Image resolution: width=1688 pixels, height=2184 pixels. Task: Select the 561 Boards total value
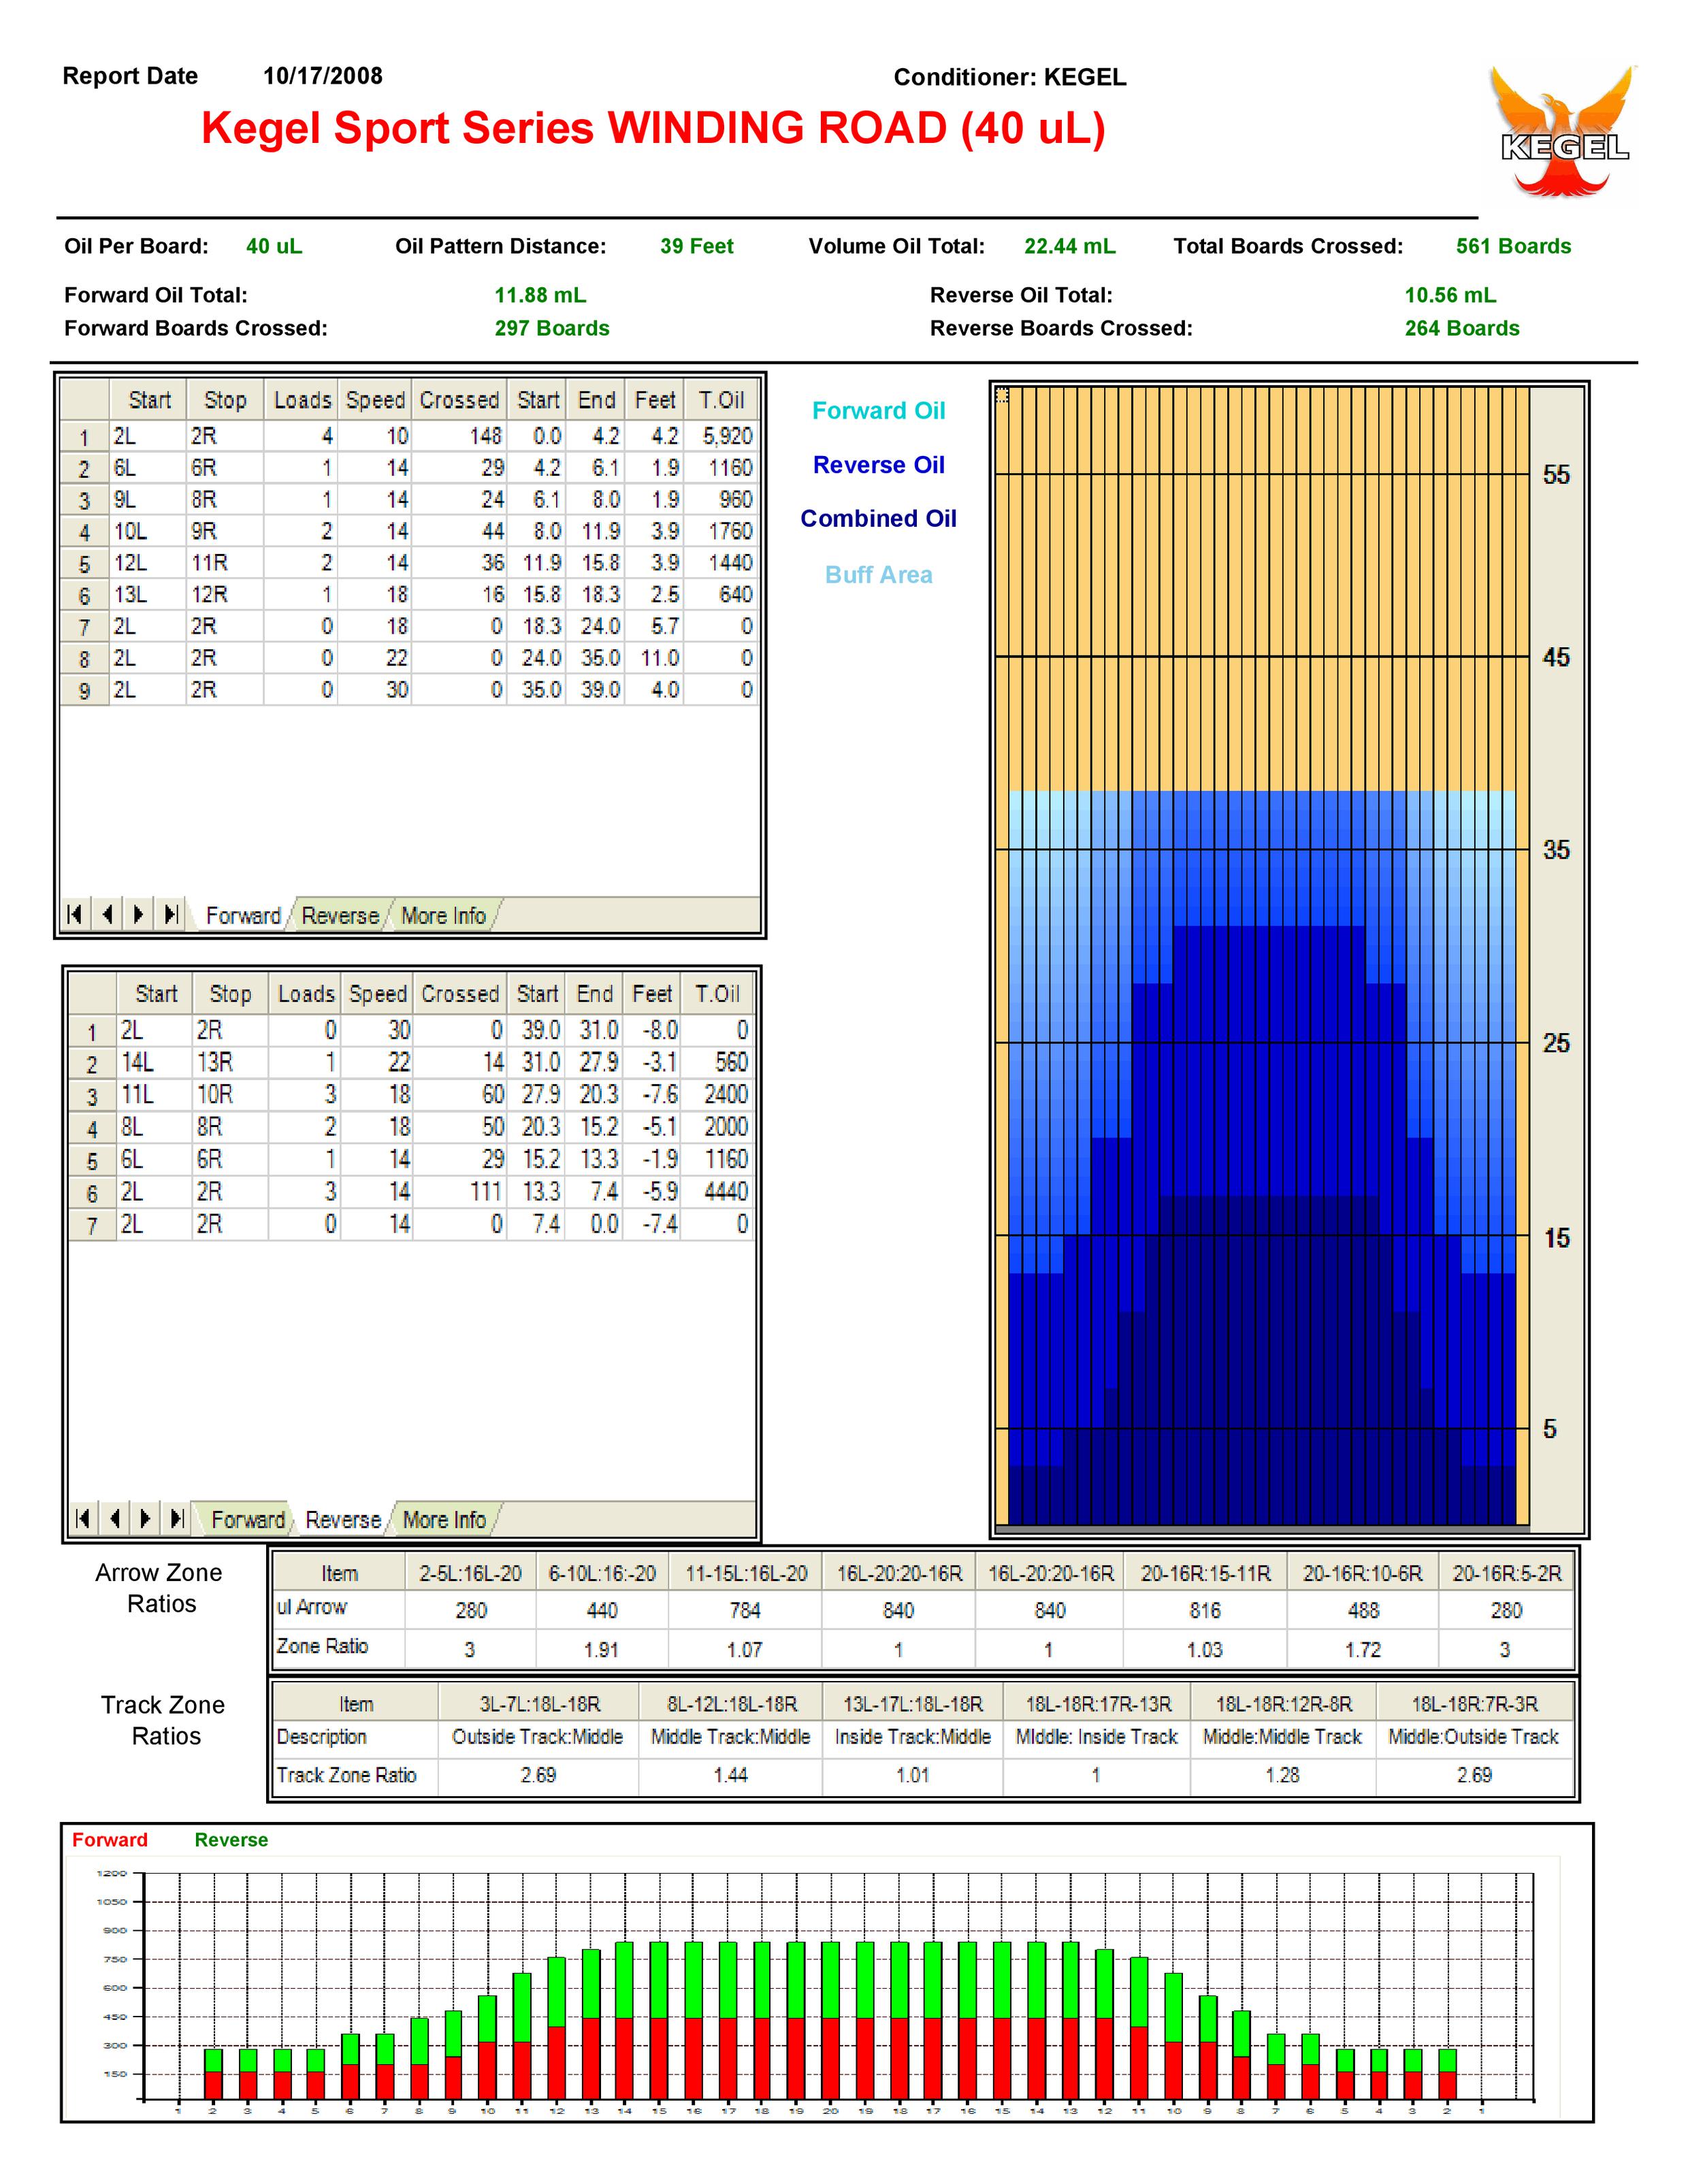1513,246
